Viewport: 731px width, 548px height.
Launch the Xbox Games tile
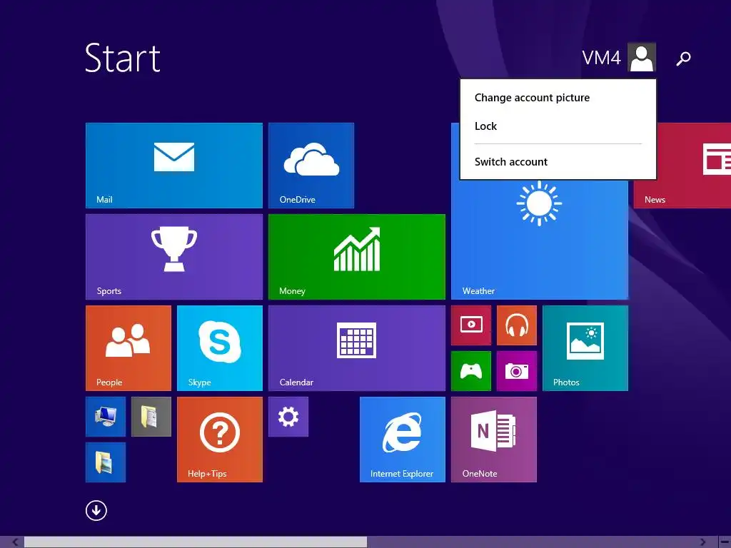coord(471,370)
